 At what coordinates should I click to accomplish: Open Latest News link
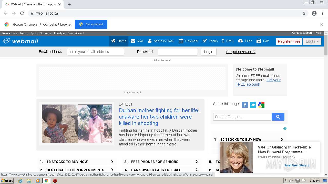[20, 33]
